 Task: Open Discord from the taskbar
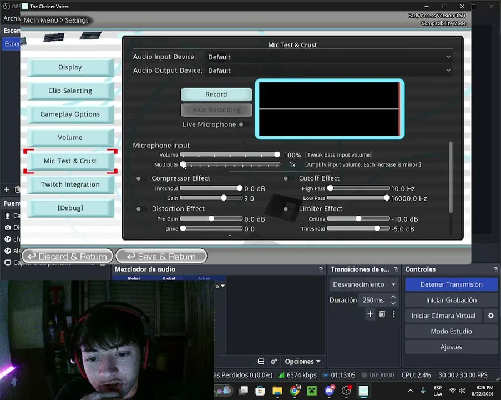pyautogui.click(x=329, y=391)
